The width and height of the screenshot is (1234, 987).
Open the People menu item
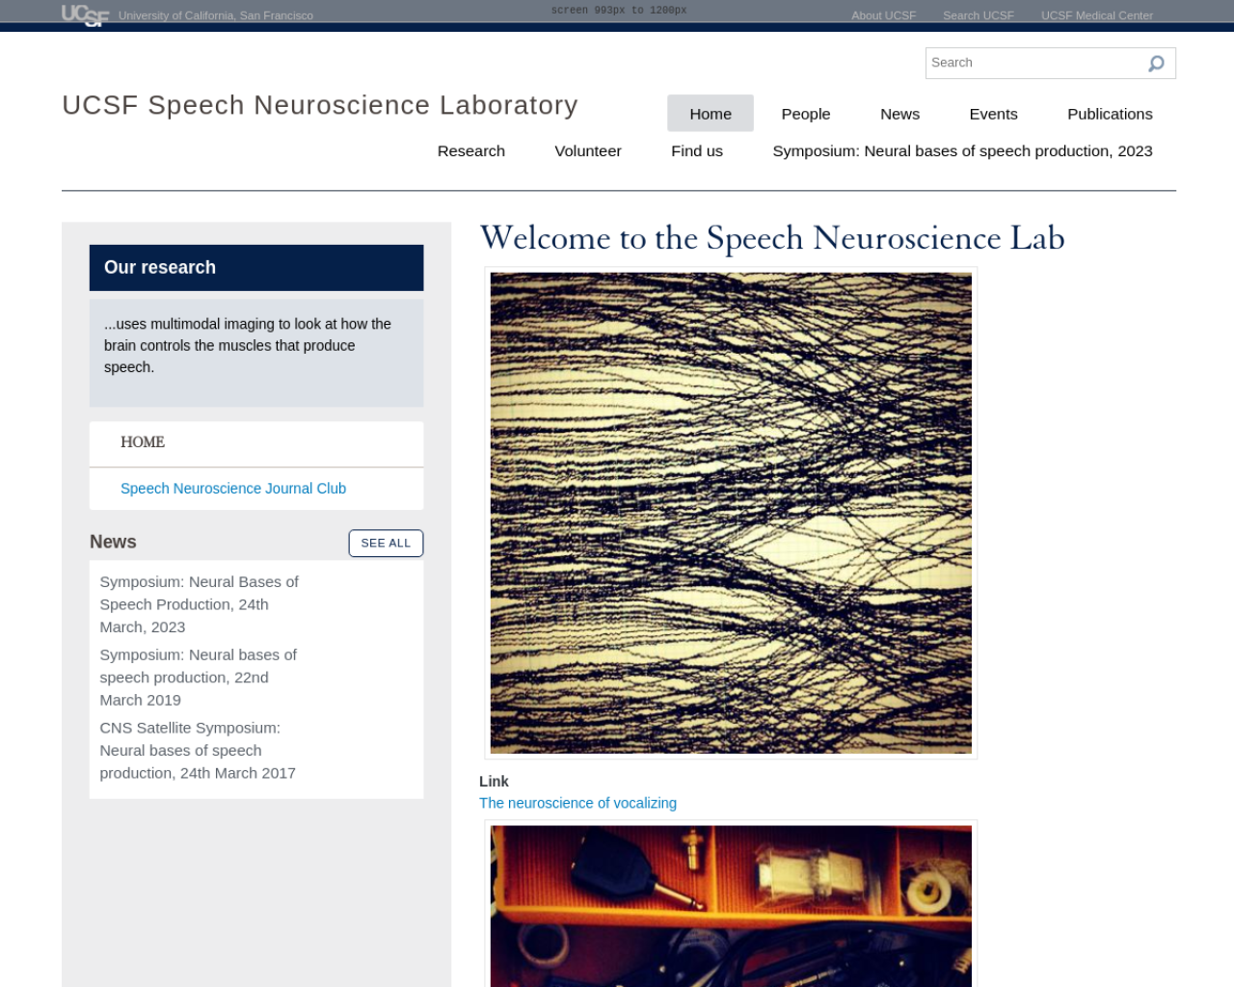806,114
